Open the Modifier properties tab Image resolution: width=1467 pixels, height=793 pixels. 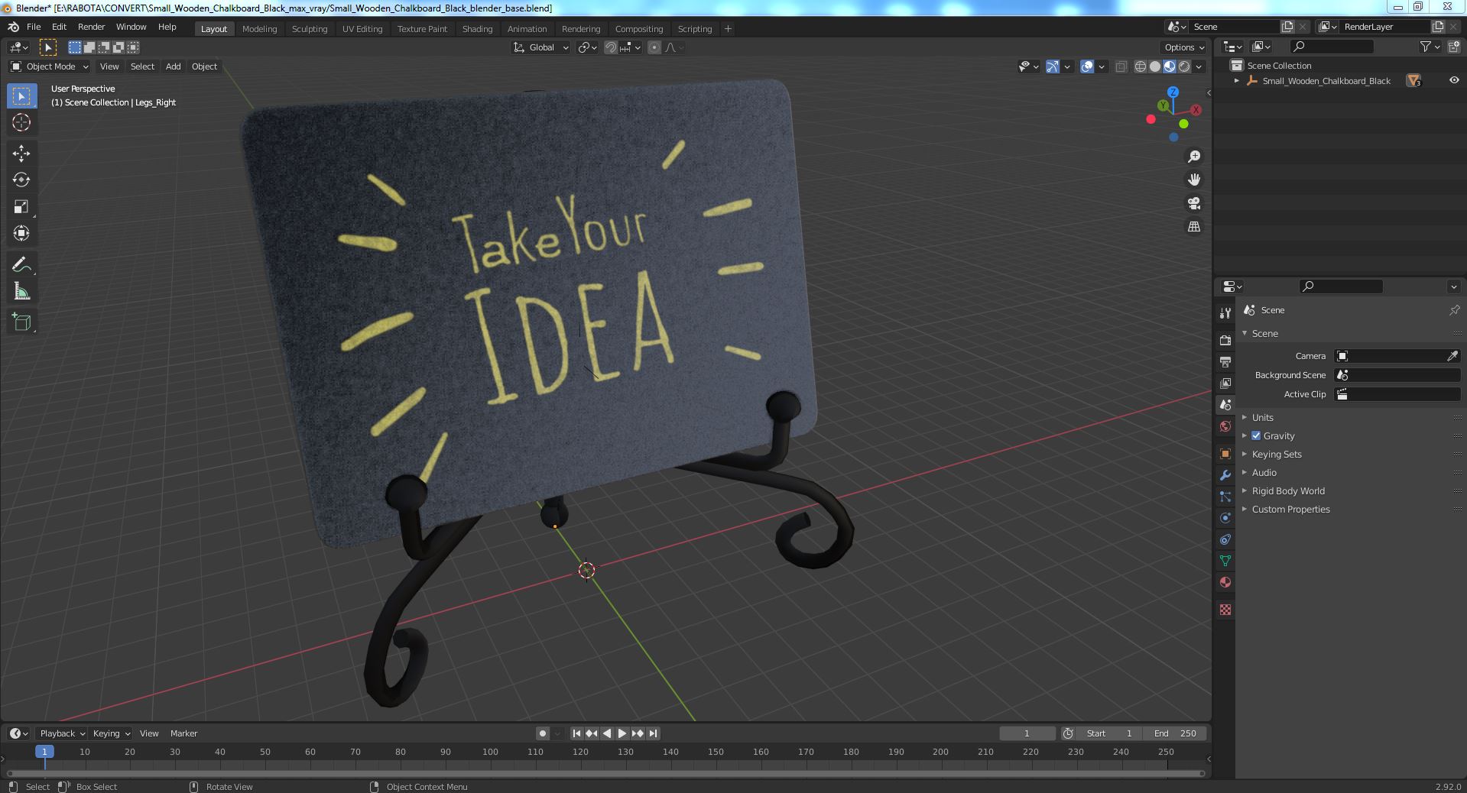1225,475
